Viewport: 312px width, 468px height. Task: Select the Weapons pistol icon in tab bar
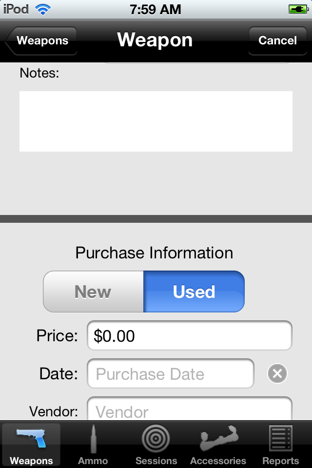point(31,444)
